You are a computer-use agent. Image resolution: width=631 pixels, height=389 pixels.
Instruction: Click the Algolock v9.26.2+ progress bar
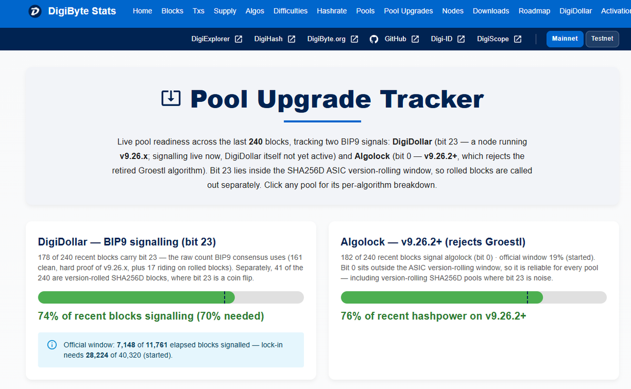click(x=474, y=297)
